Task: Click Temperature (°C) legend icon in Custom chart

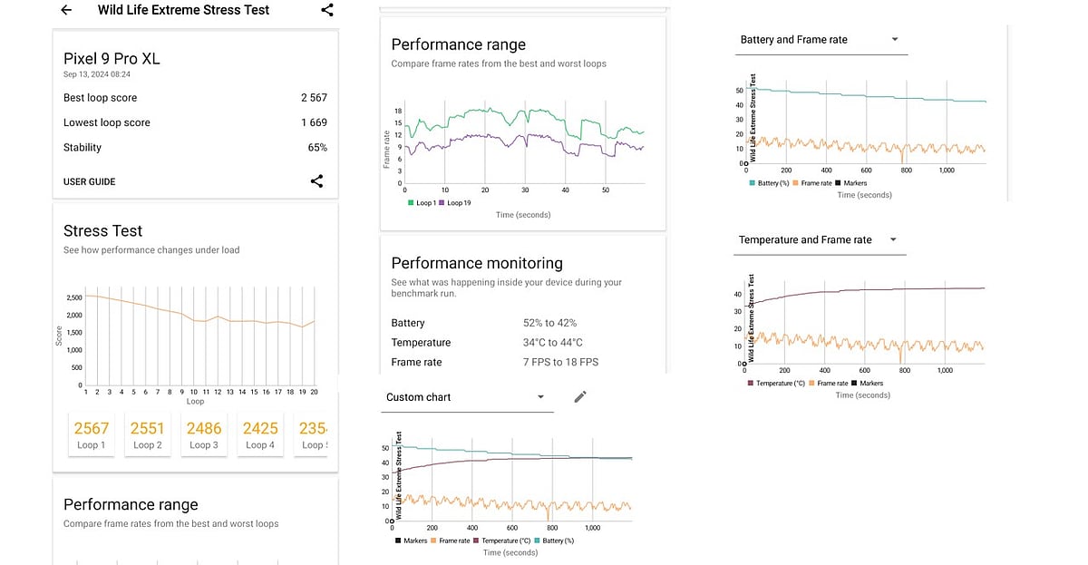Action: point(477,541)
